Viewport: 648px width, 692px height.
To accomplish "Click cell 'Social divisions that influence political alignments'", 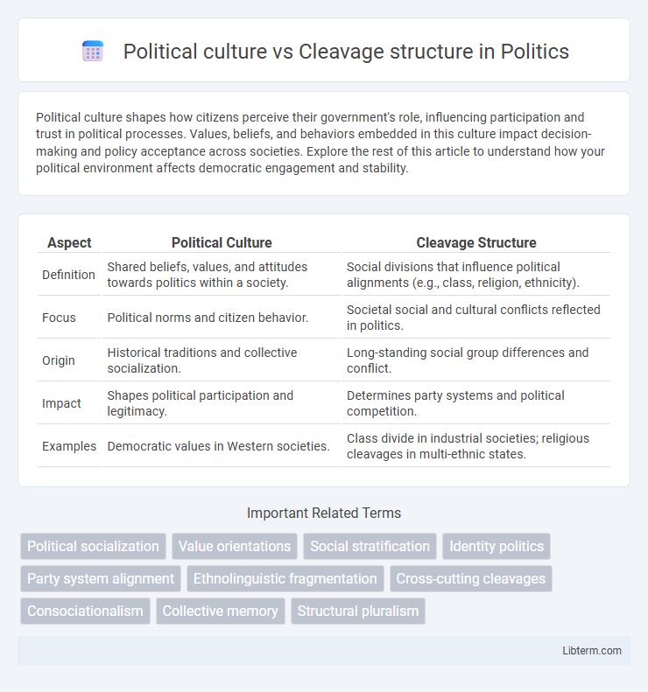I will (x=476, y=275).
